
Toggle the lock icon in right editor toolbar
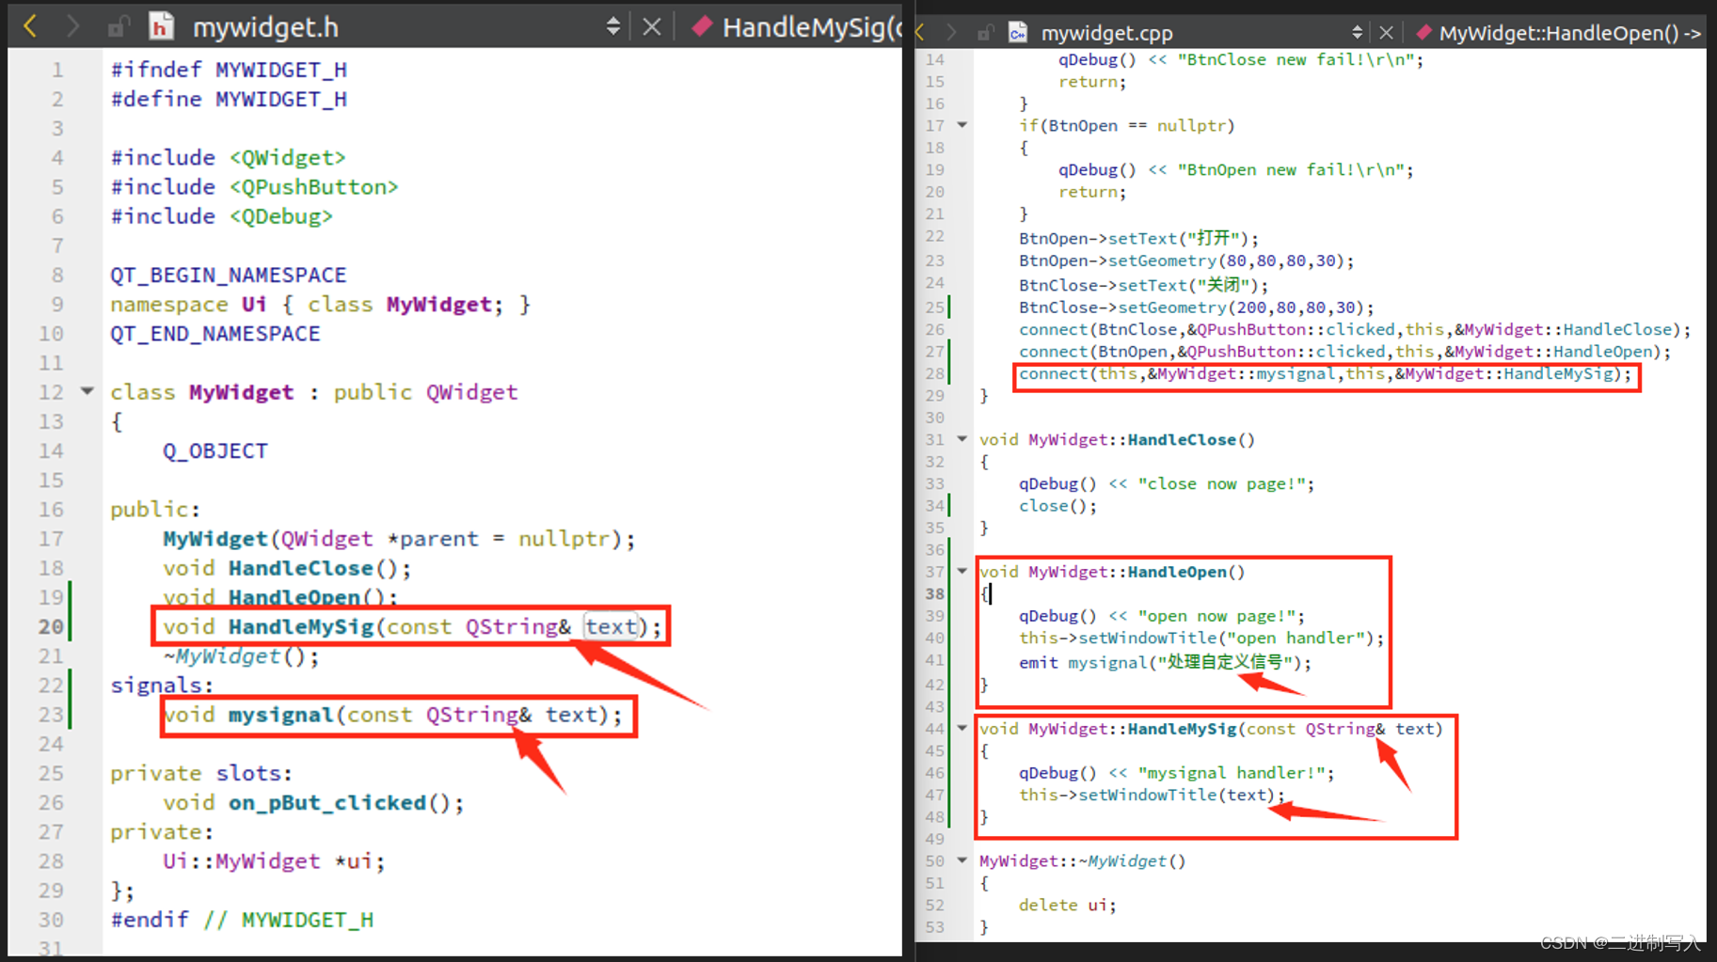[x=985, y=33]
